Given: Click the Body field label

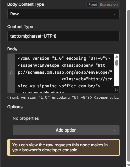Looking at the screenshot, I should [x=12, y=49].
